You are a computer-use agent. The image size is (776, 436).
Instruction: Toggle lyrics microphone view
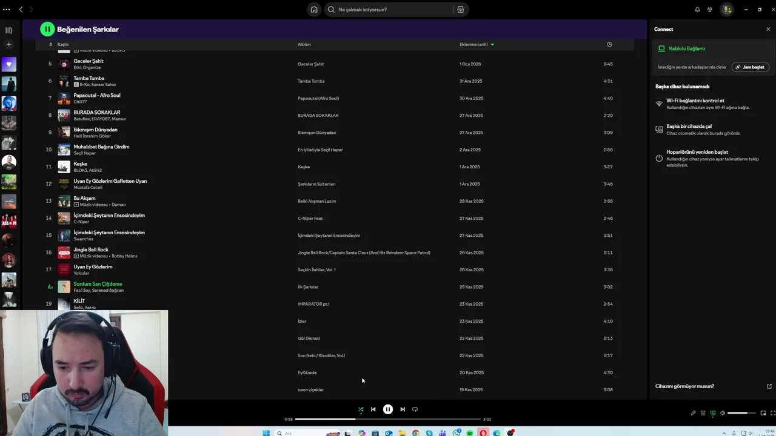coord(693,413)
